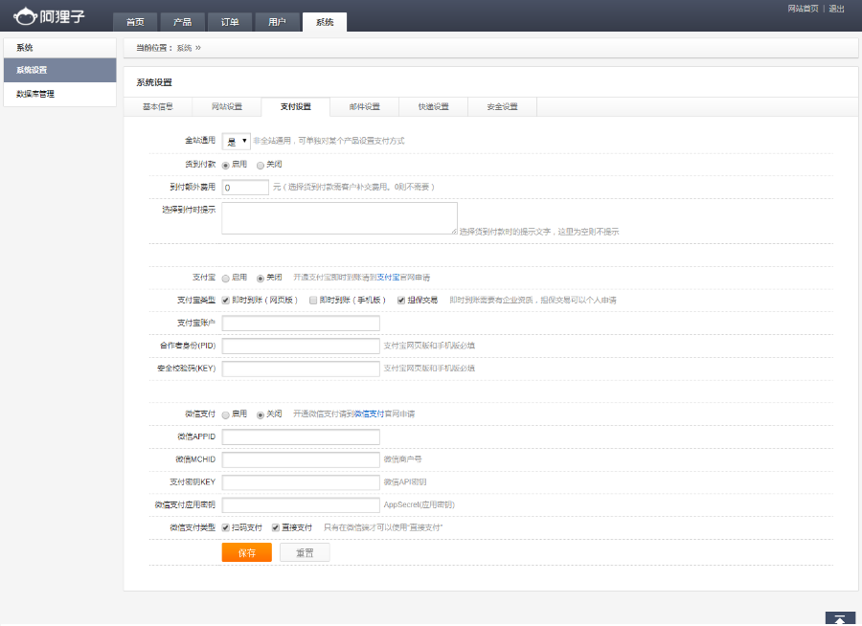Click the 退出 logout link
862x626 pixels.
(836, 9)
